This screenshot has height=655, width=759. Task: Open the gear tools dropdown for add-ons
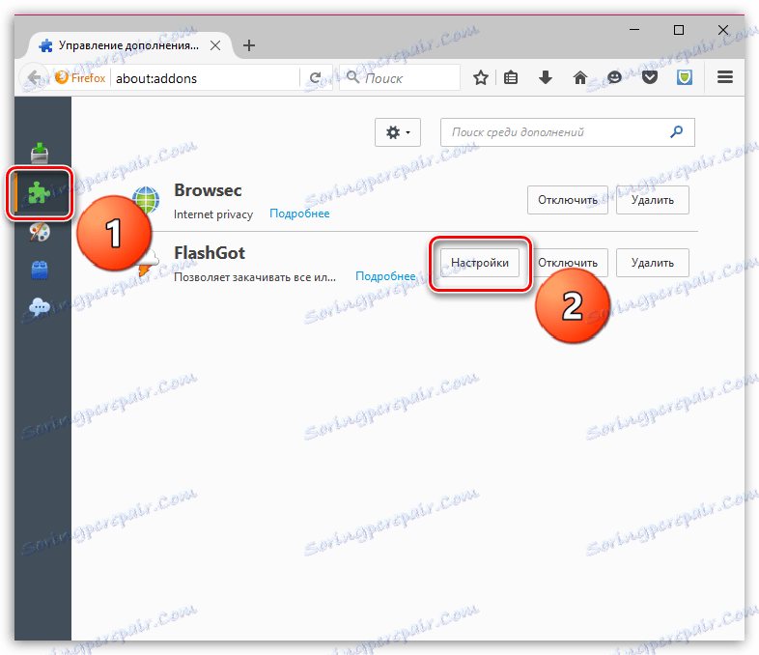click(398, 132)
